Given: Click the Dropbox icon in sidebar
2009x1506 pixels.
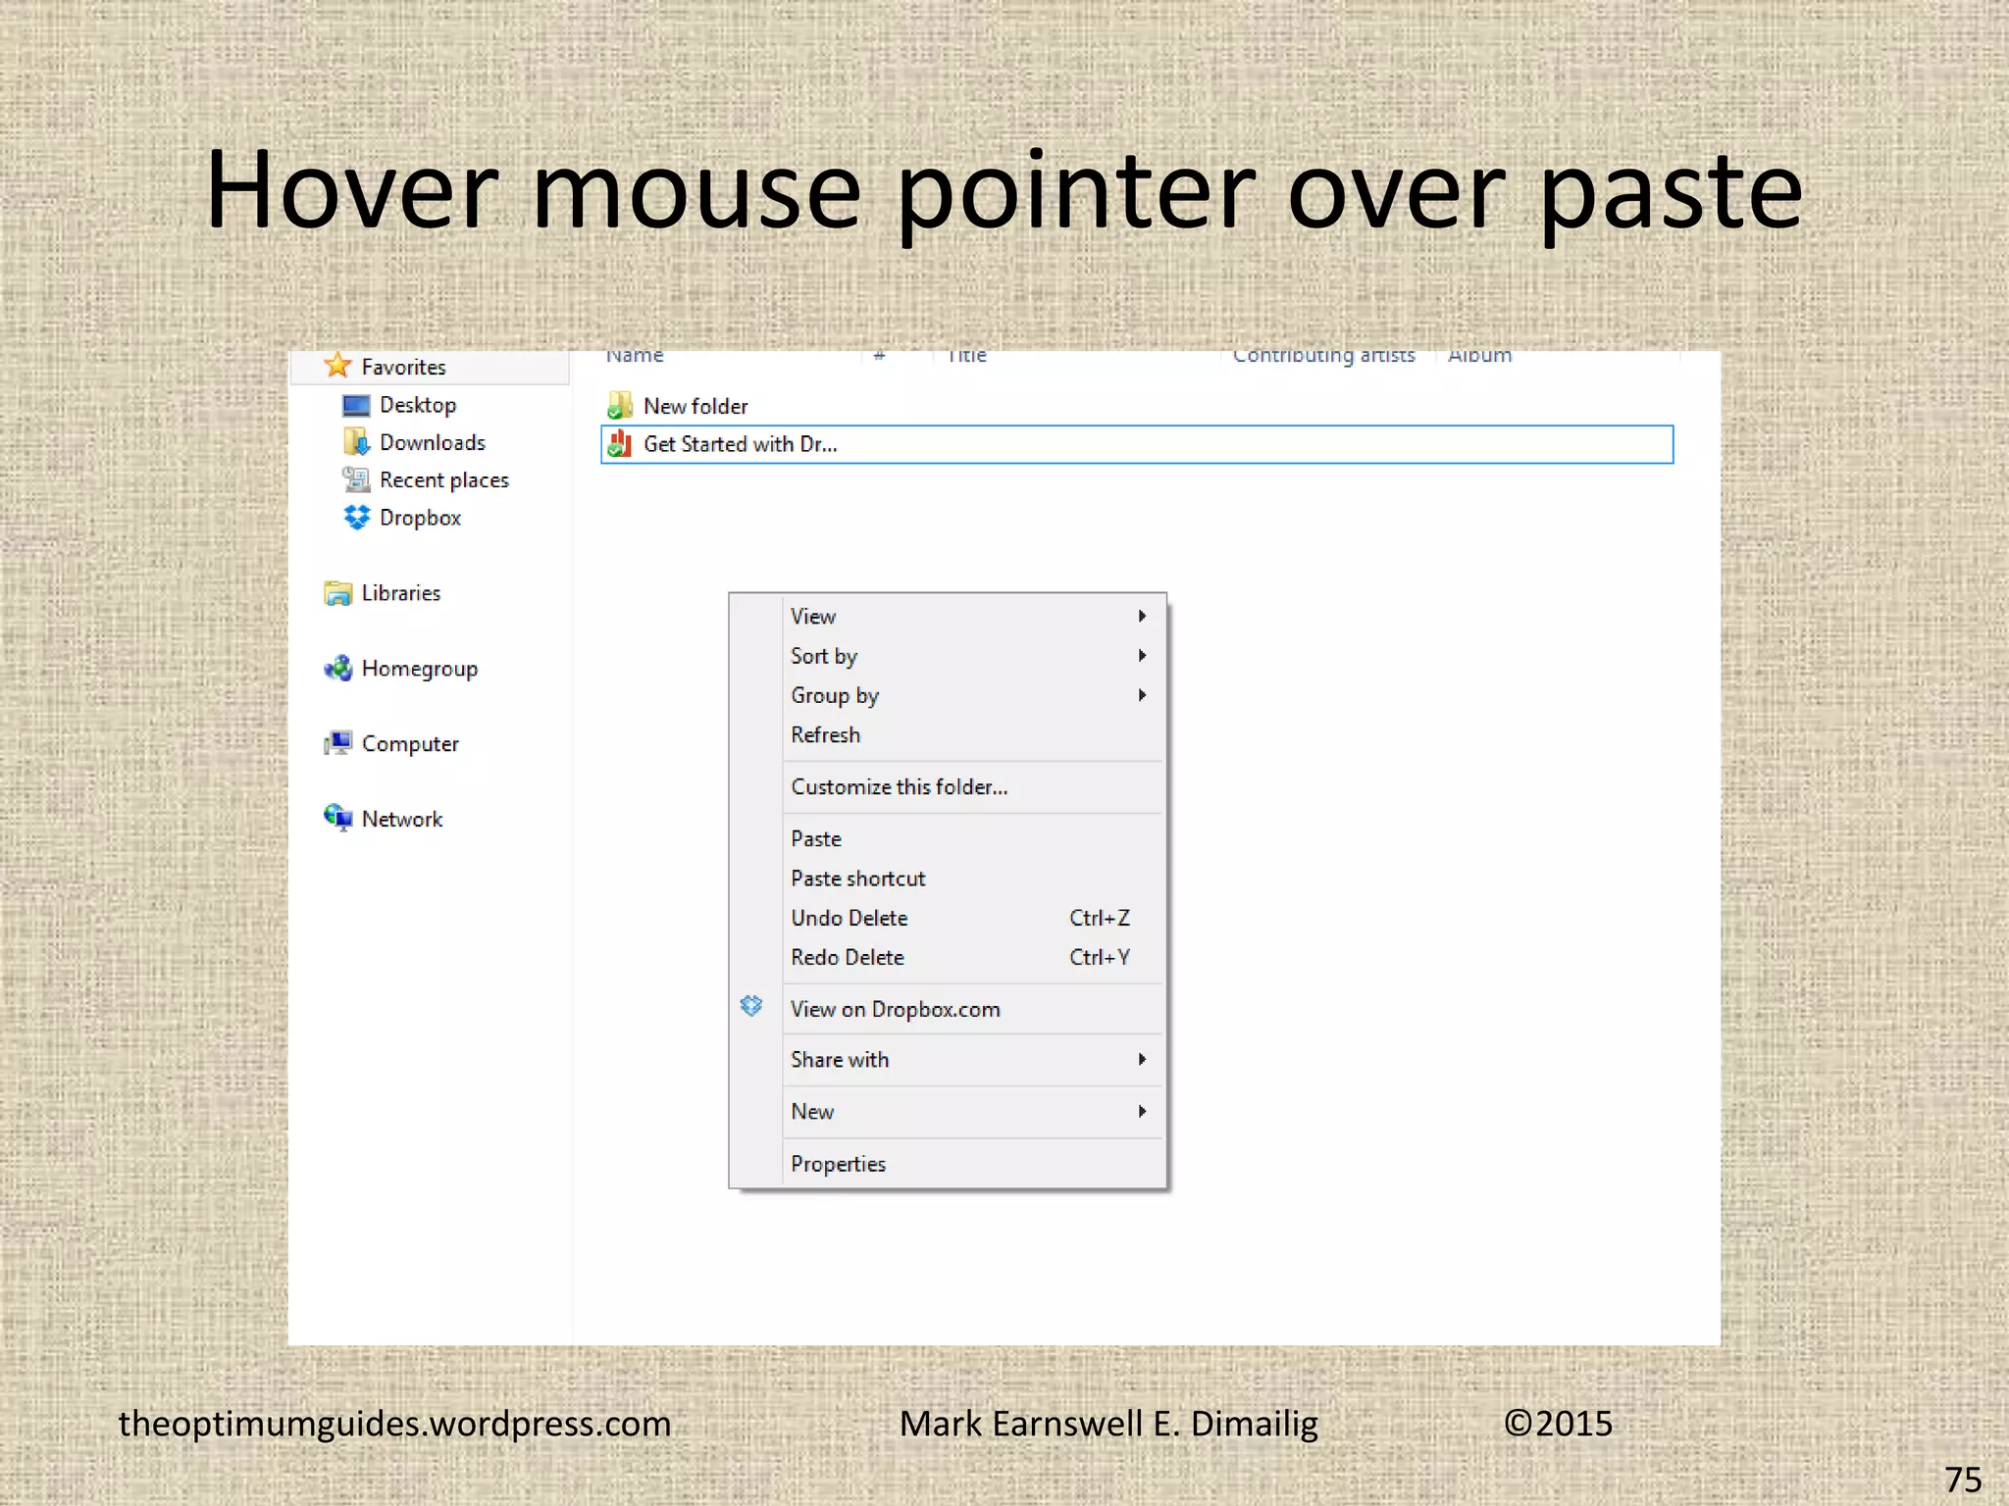Looking at the screenshot, I should [356, 517].
